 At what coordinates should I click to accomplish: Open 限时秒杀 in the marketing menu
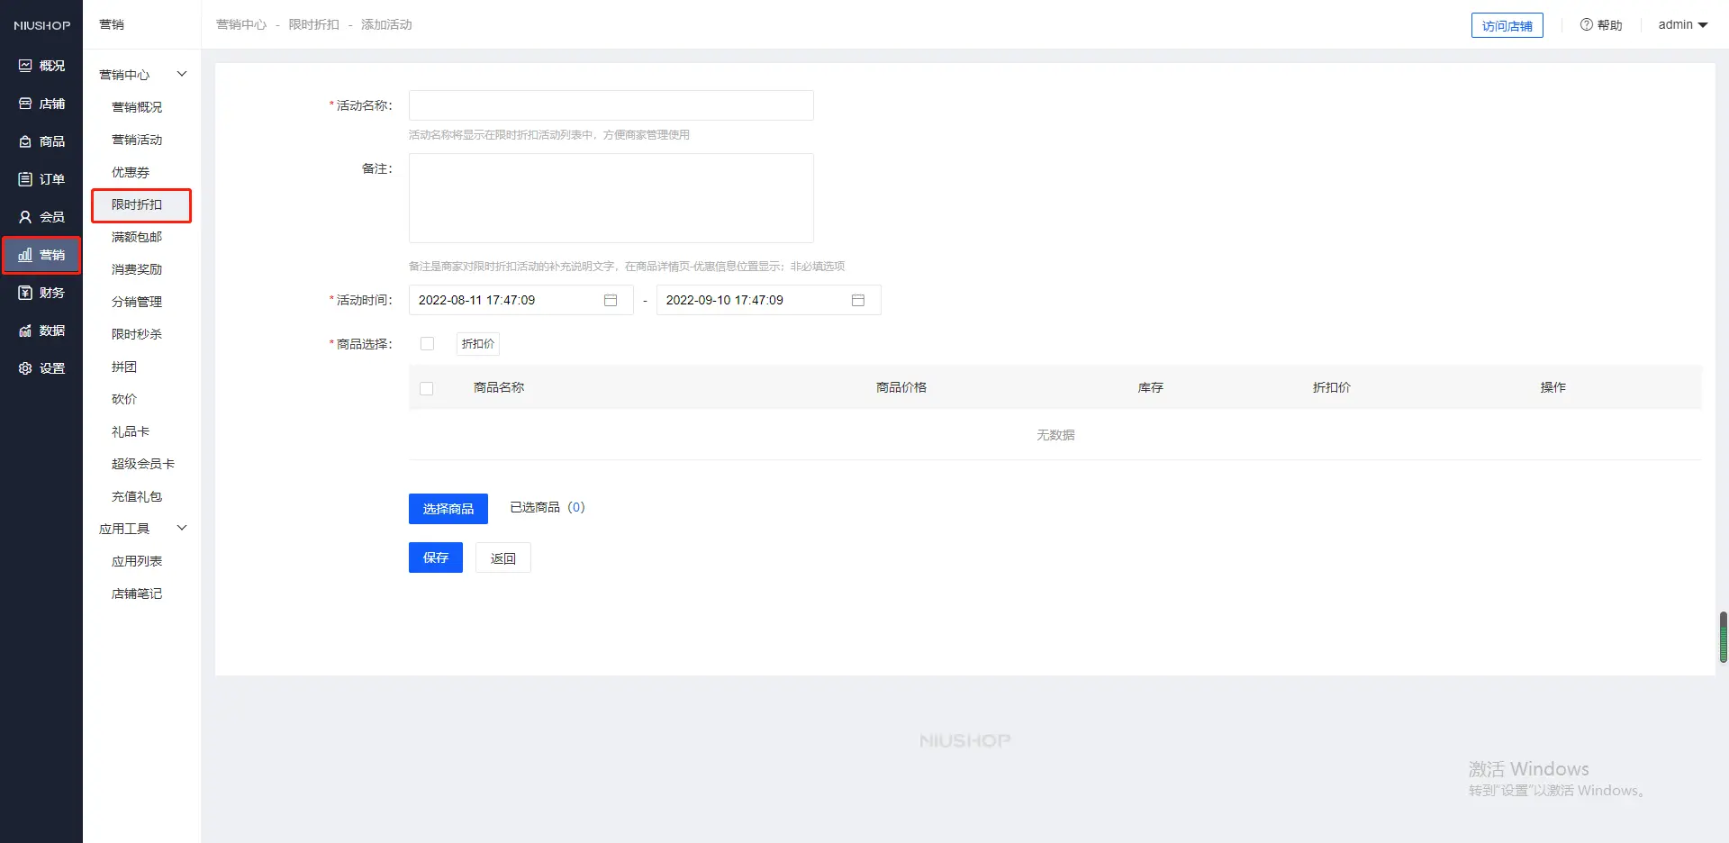click(x=137, y=334)
